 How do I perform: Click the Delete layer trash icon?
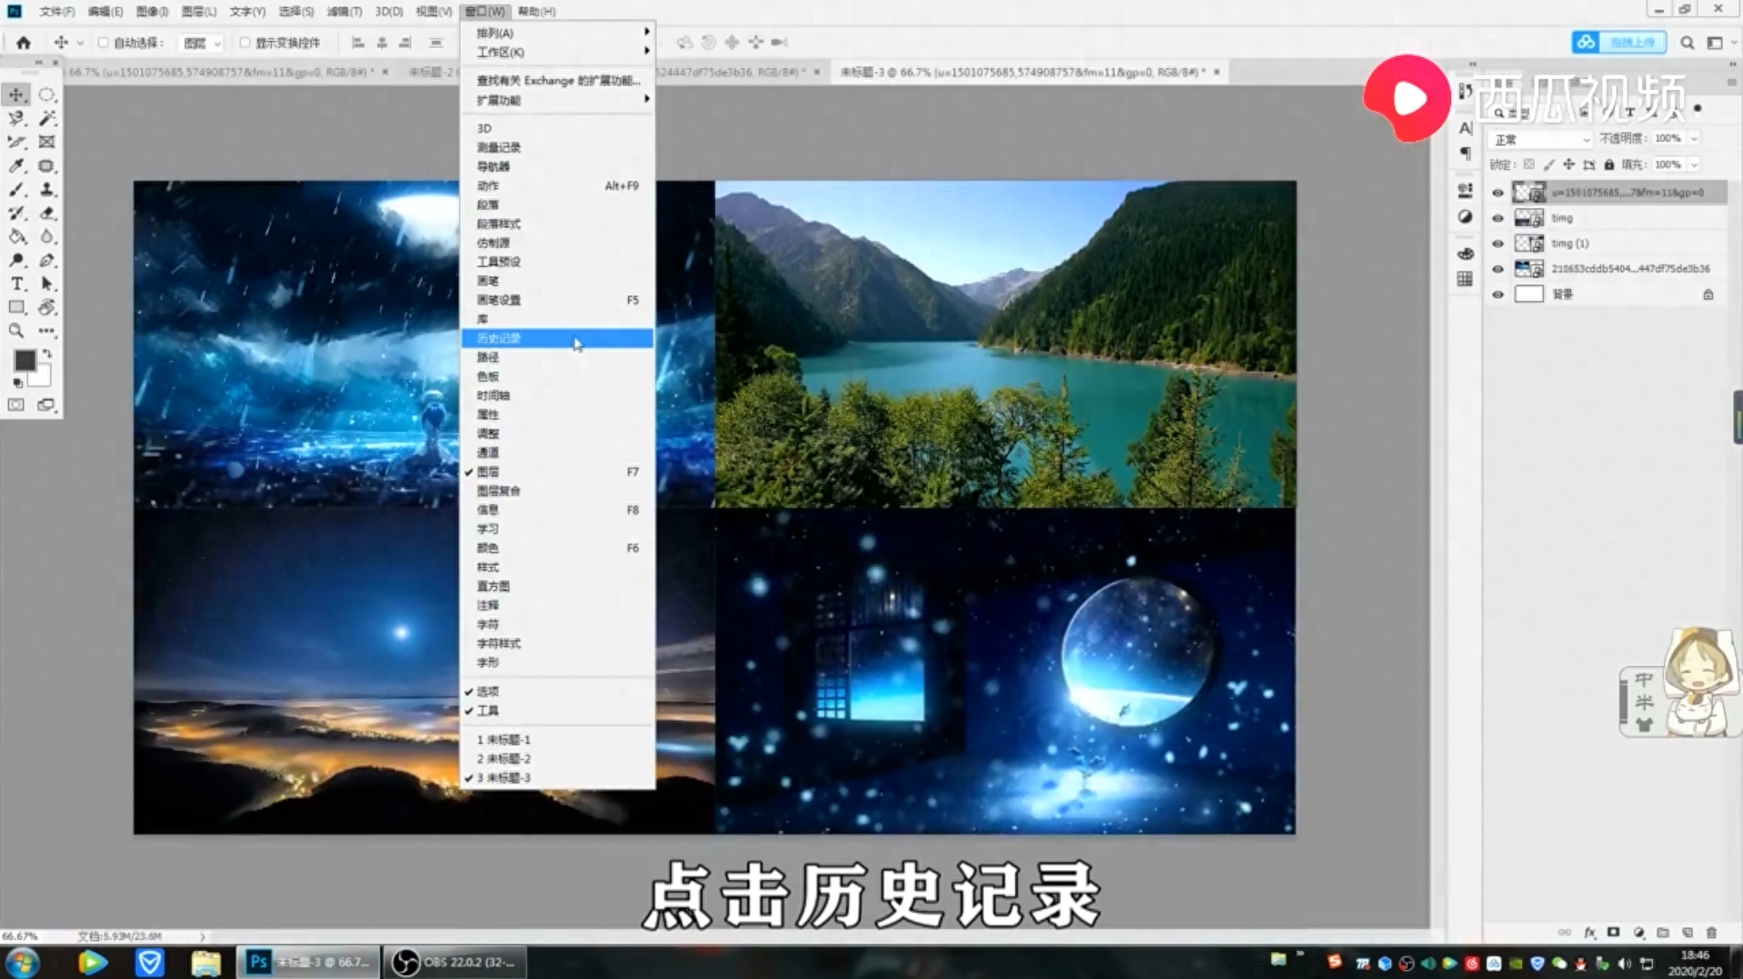[x=1711, y=933]
